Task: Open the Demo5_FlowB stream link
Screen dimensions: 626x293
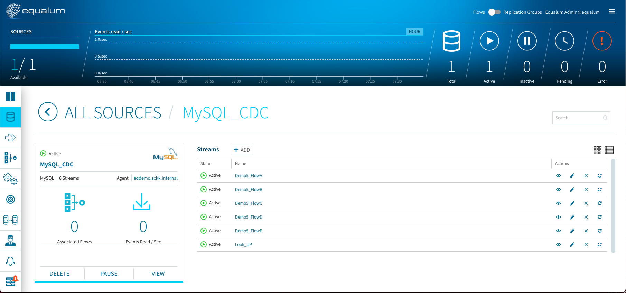Action: 249,190
